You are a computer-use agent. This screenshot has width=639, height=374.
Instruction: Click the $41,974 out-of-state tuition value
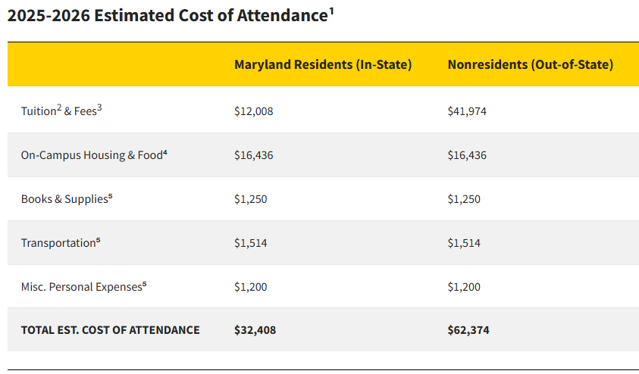(467, 111)
